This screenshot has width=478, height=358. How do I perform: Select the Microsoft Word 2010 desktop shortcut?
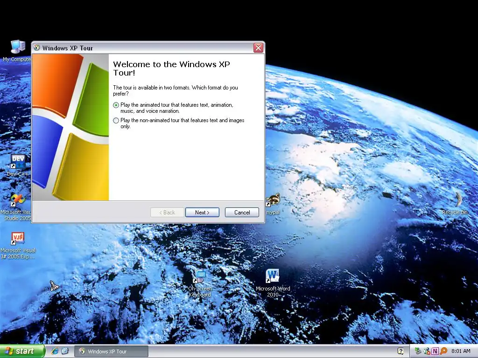(273, 283)
